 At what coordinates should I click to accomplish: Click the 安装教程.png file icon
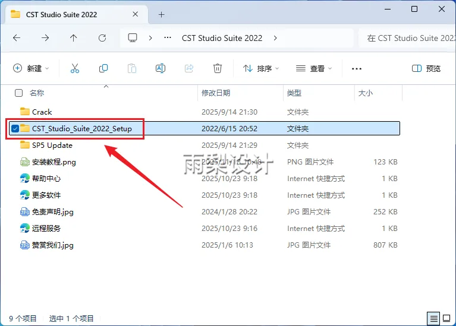pos(25,162)
